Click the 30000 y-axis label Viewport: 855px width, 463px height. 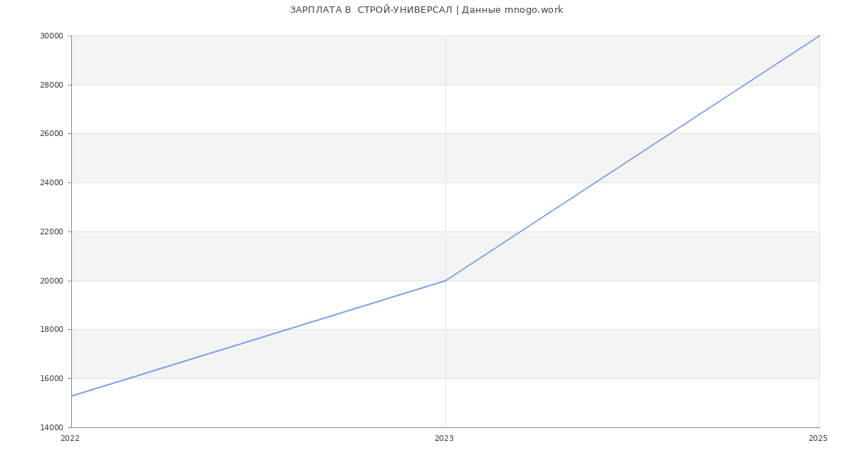click(x=51, y=36)
